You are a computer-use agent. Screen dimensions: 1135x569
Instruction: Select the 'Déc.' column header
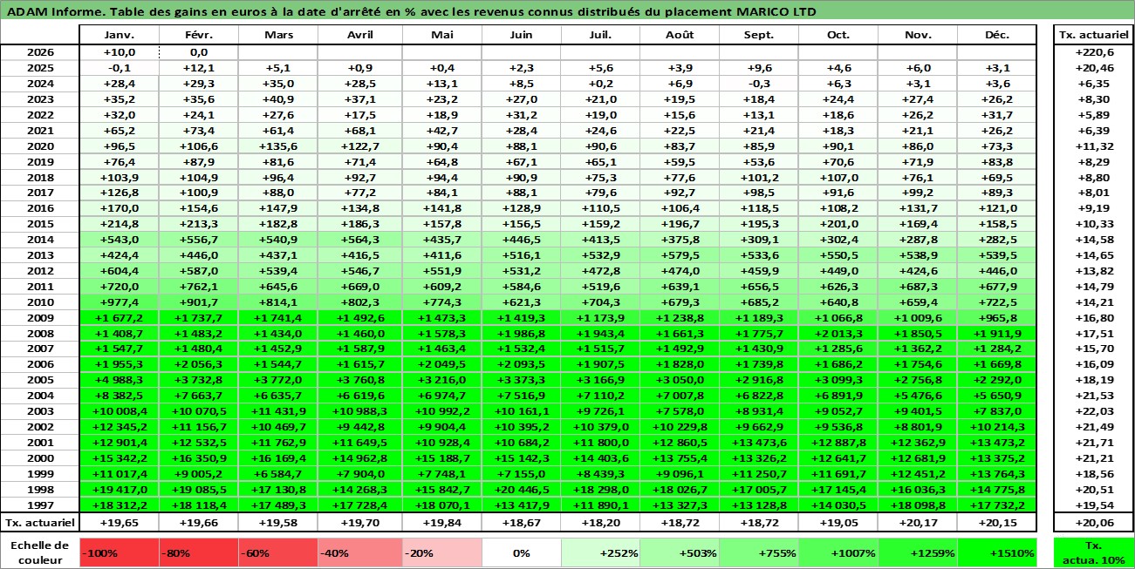point(997,35)
